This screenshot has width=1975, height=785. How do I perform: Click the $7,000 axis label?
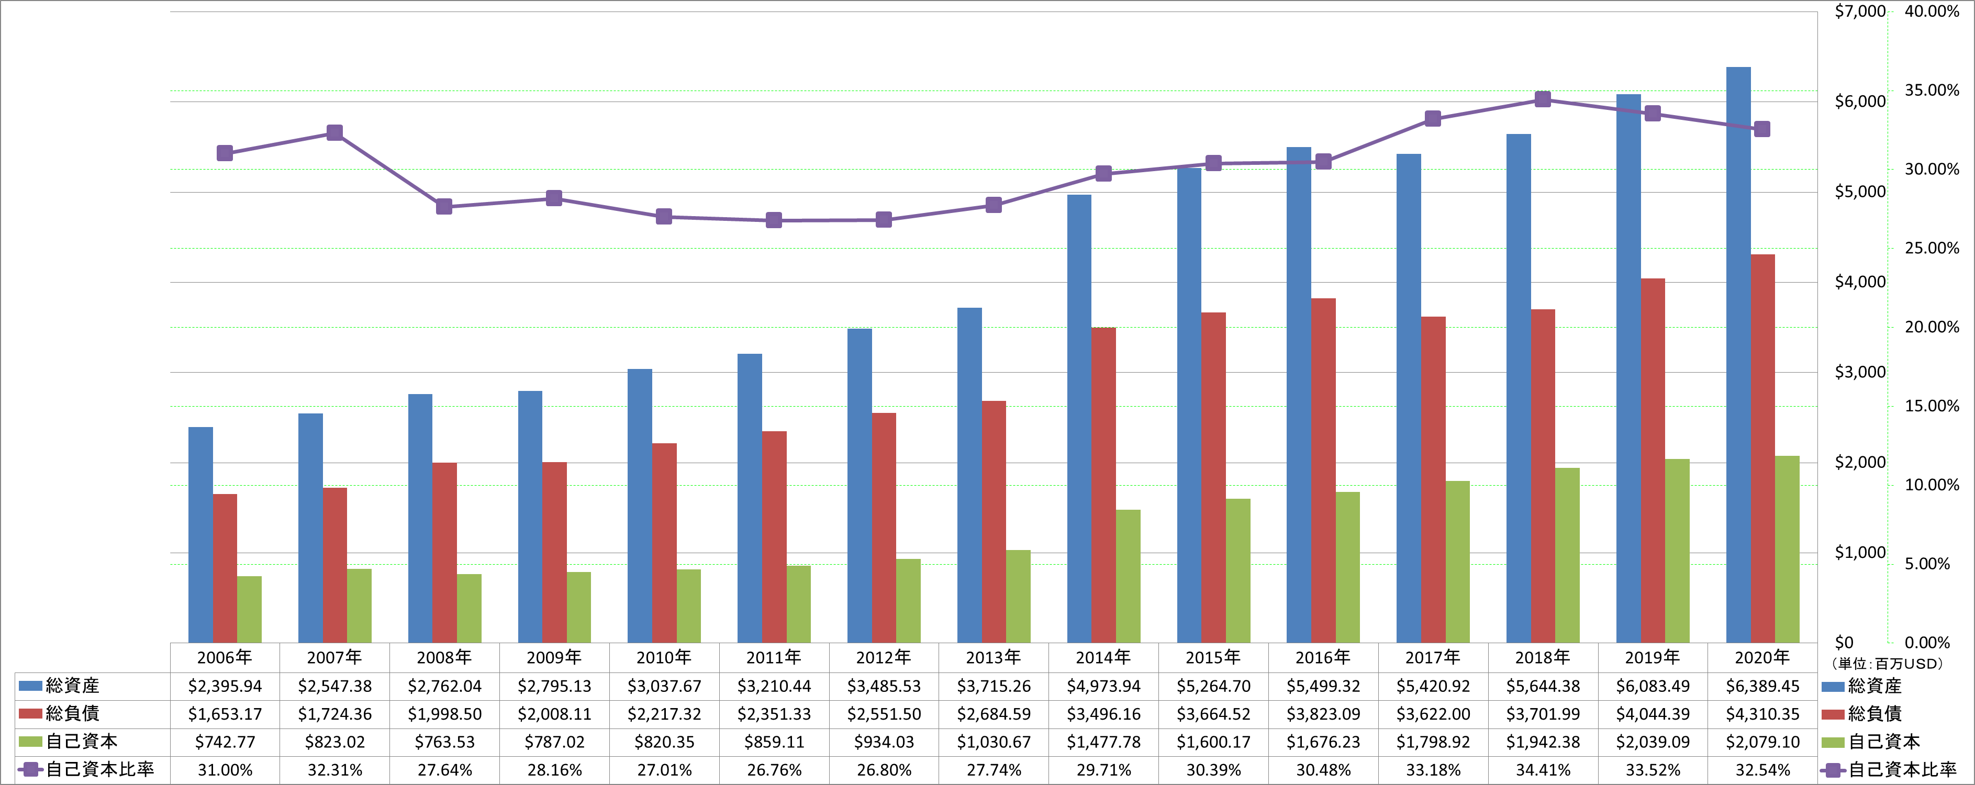click(x=1860, y=12)
